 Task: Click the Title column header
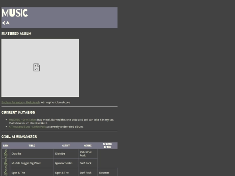[32, 146]
